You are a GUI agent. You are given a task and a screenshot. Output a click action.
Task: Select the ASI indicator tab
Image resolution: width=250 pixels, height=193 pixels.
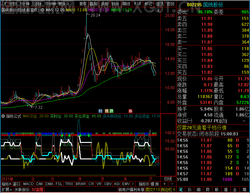coord(117,184)
